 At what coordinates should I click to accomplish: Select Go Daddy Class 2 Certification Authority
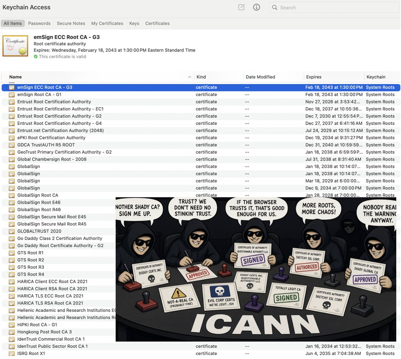point(60,239)
